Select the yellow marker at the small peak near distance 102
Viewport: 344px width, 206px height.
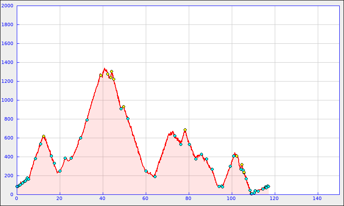tap(236, 156)
